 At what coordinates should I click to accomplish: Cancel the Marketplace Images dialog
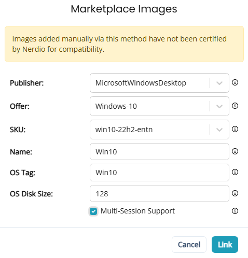pos(189,245)
